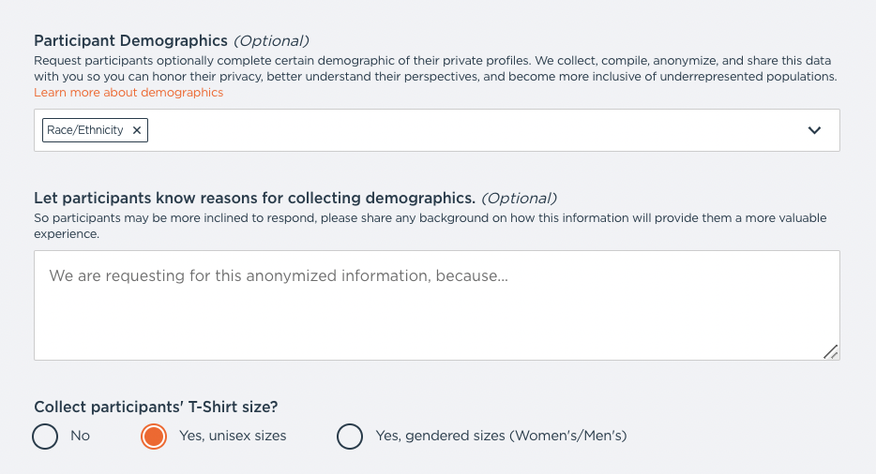Image resolution: width=876 pixels, height=474 pixels.
Task: Click "Collect participants' T-Shirt size?" heading
Action: [156, 407]
